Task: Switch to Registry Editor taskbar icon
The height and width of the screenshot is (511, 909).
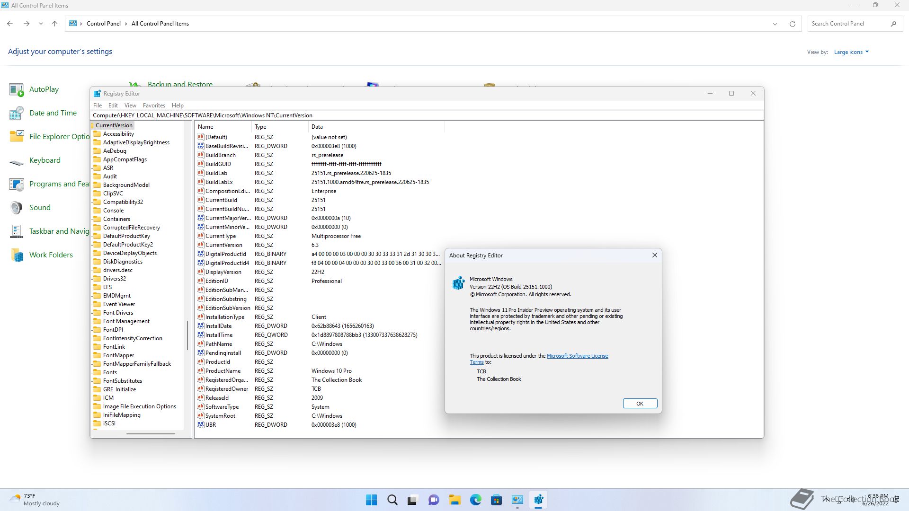Action: (538, 500)
